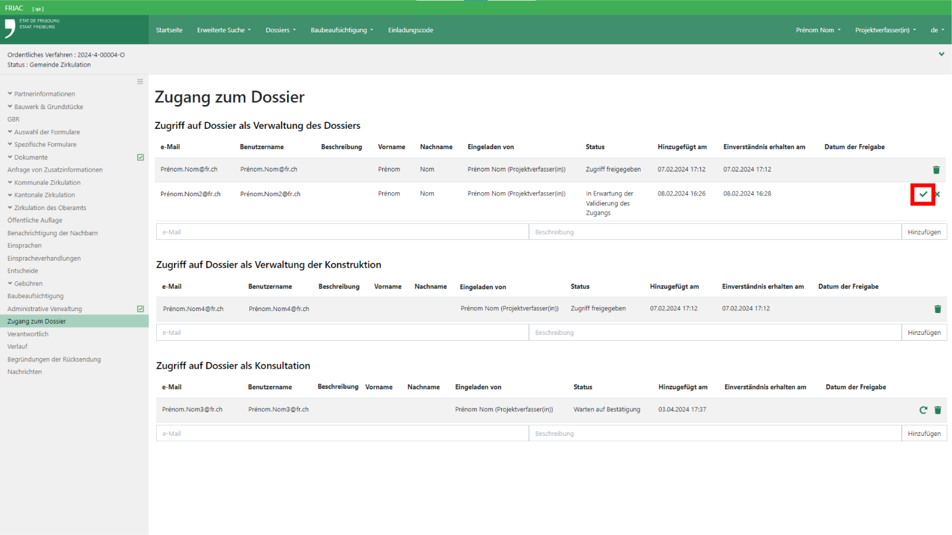Click the sidebar hamburger collapse icon
Viewport: 952px width, 535px height.
point(140,82)
